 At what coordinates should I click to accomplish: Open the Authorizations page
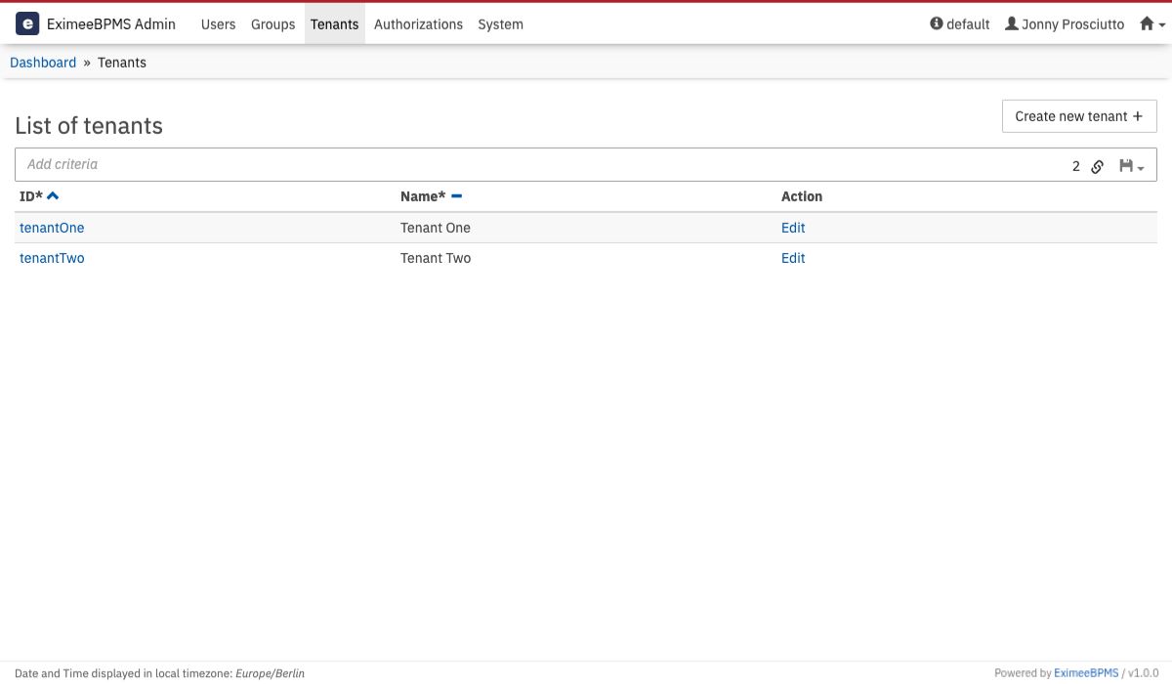click(x=418, y=23)
